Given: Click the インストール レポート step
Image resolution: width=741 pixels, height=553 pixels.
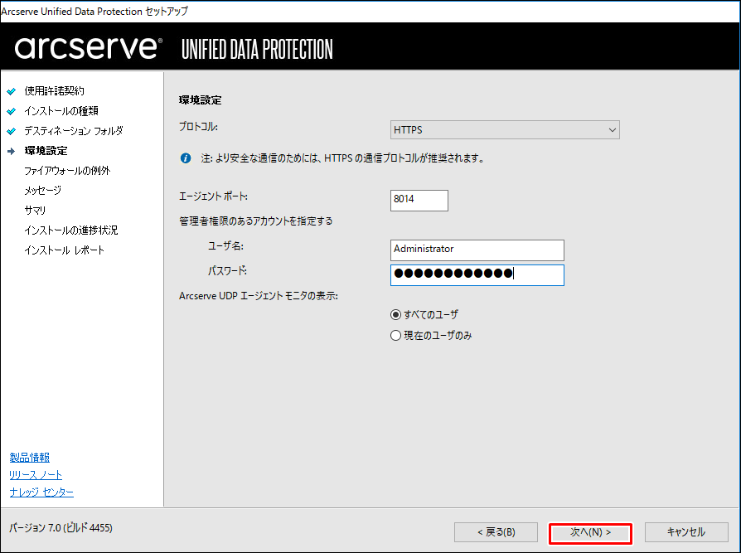Looking at the screenshot, I should (65, 250).
